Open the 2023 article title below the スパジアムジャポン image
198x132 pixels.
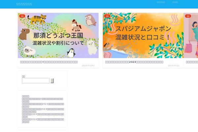tap(134, 62)
